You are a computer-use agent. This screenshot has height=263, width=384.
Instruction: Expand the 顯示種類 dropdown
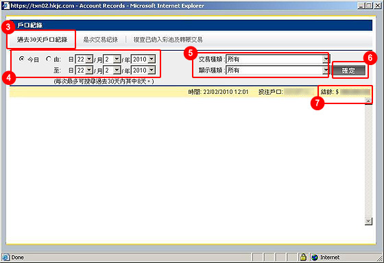[x=278, y=71]
